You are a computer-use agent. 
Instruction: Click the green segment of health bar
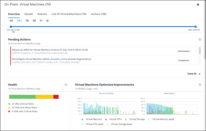click(22, 97)
